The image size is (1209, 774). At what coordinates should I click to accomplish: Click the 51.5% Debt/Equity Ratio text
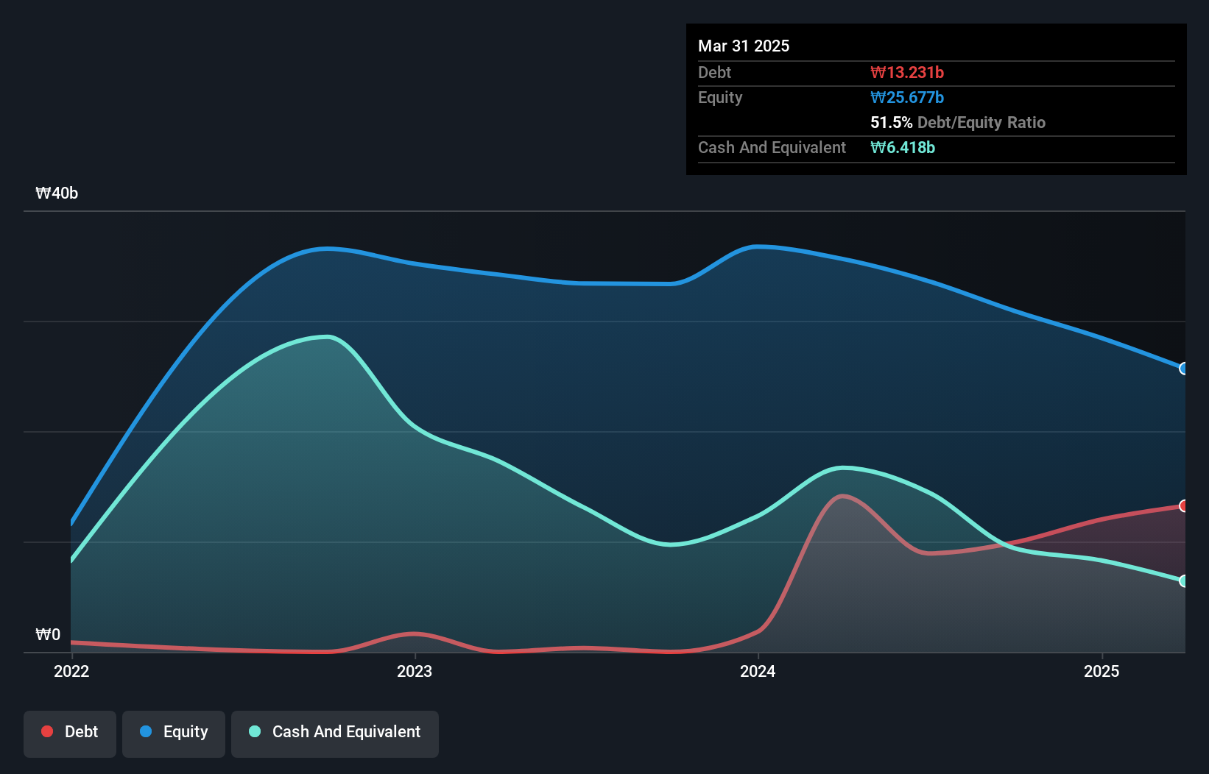coord(958,122)
